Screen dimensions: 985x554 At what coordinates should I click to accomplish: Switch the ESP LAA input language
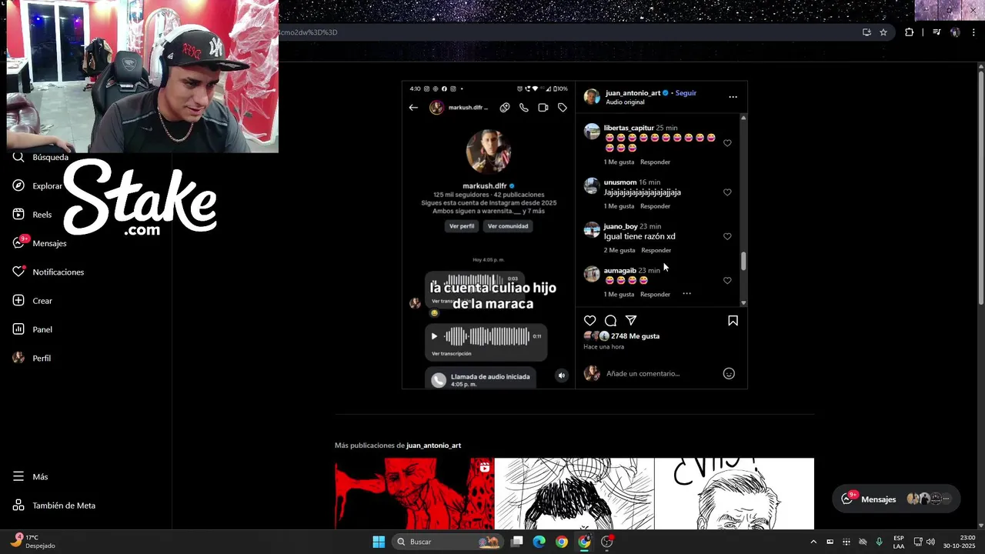(899, 542)
